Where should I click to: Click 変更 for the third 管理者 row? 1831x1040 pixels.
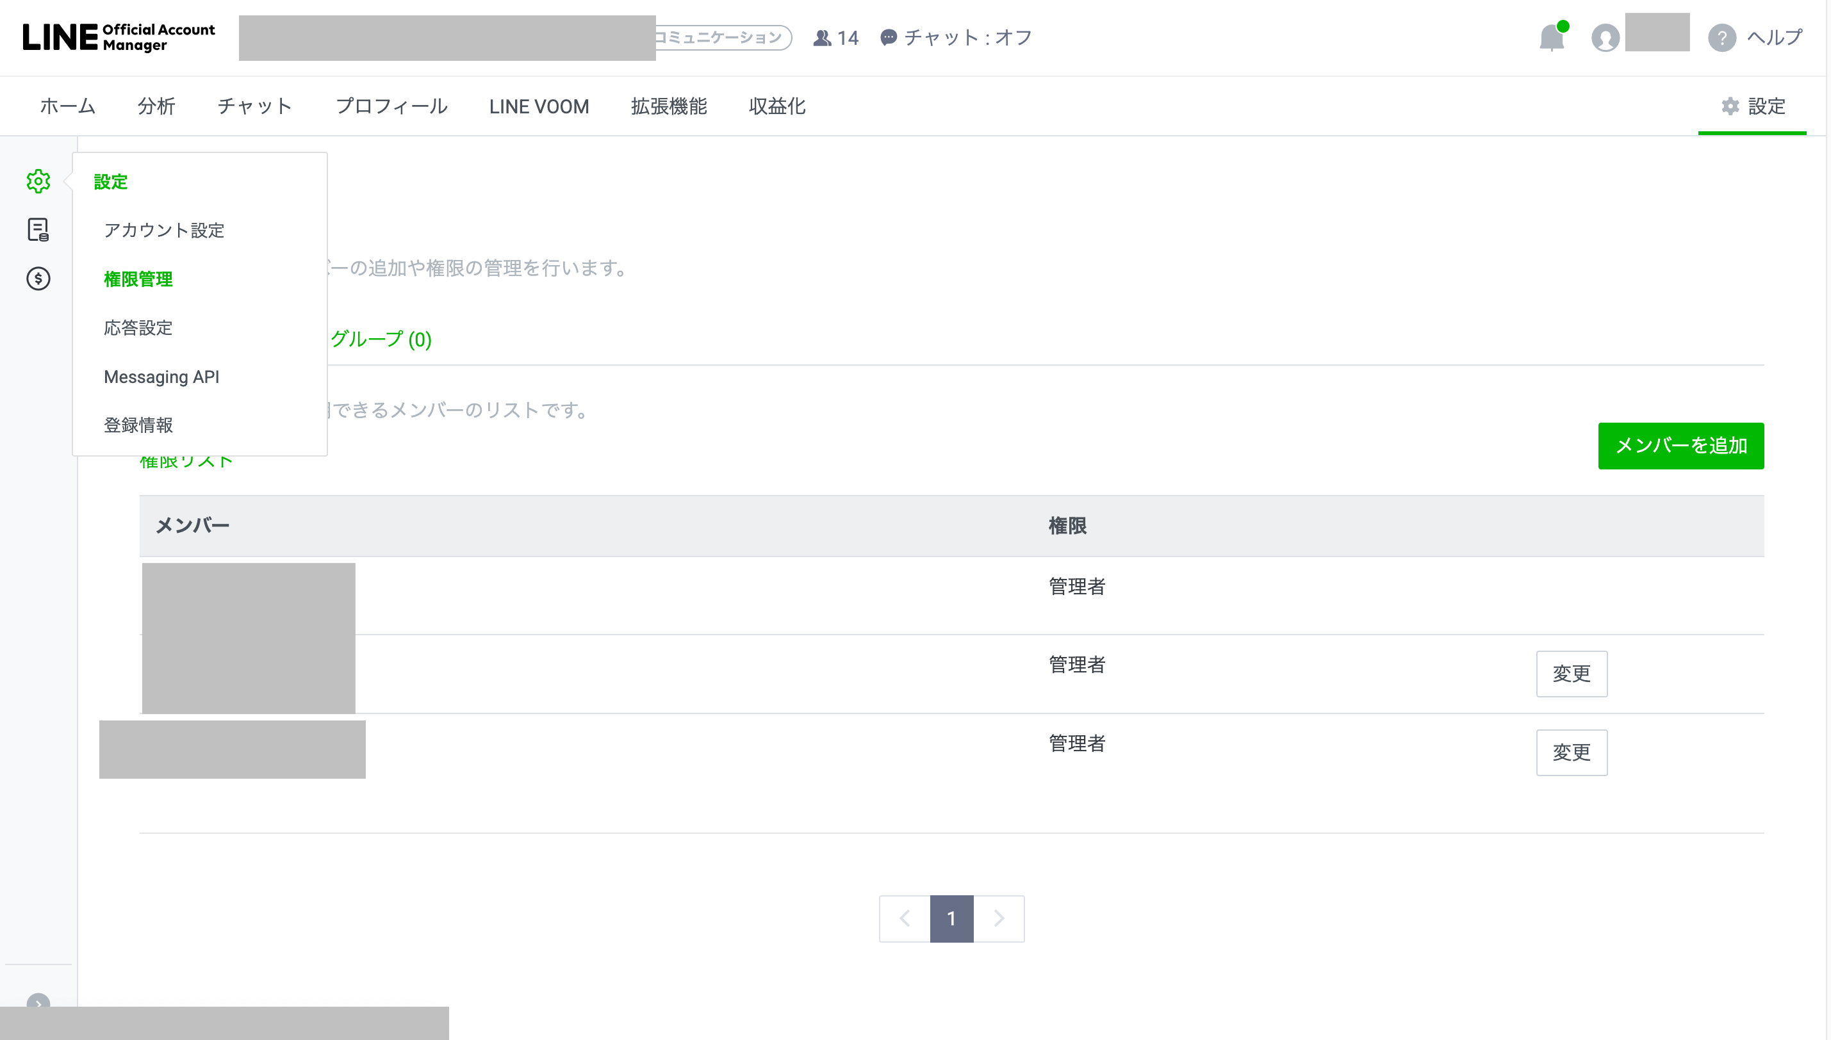[1572, 752]
